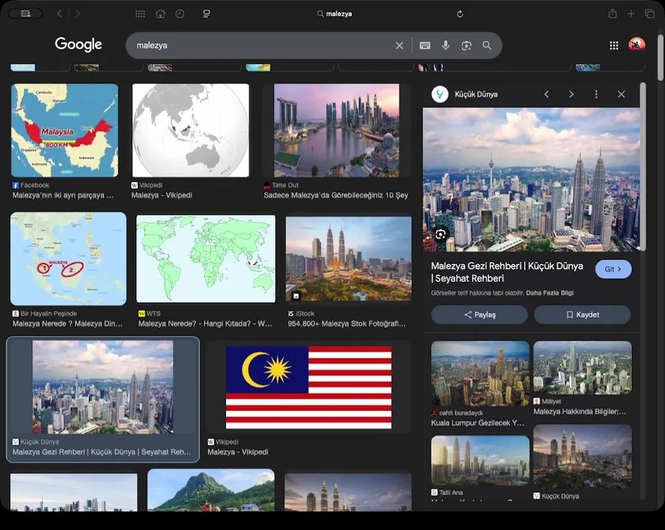Open green hill landscape thumbnail
This screenshot has height=530, width=665.
tap(211, 490)
